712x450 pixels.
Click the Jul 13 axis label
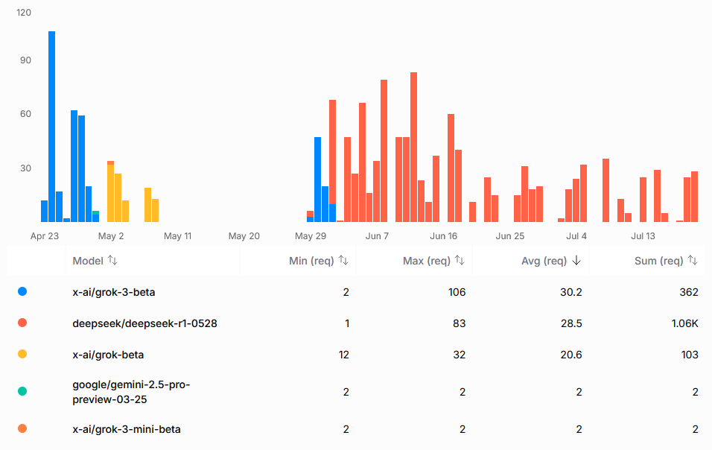643,236
